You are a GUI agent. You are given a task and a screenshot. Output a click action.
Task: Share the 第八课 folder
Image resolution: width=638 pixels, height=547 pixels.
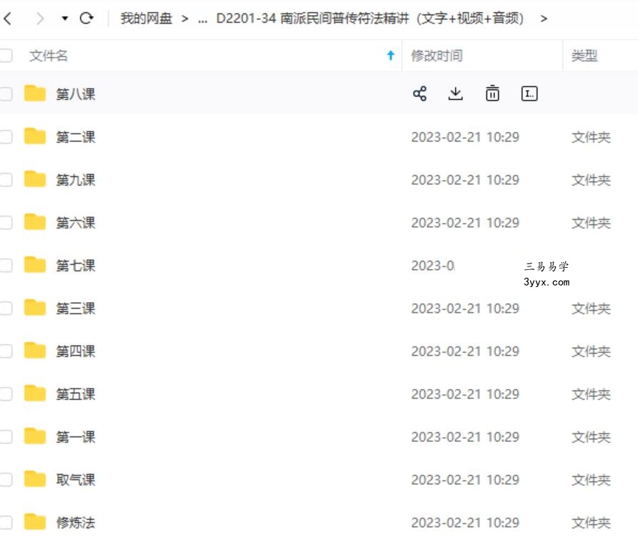point(419,94)
